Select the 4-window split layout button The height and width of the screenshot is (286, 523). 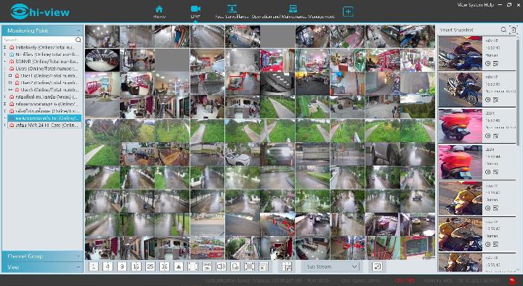[108, 266]
